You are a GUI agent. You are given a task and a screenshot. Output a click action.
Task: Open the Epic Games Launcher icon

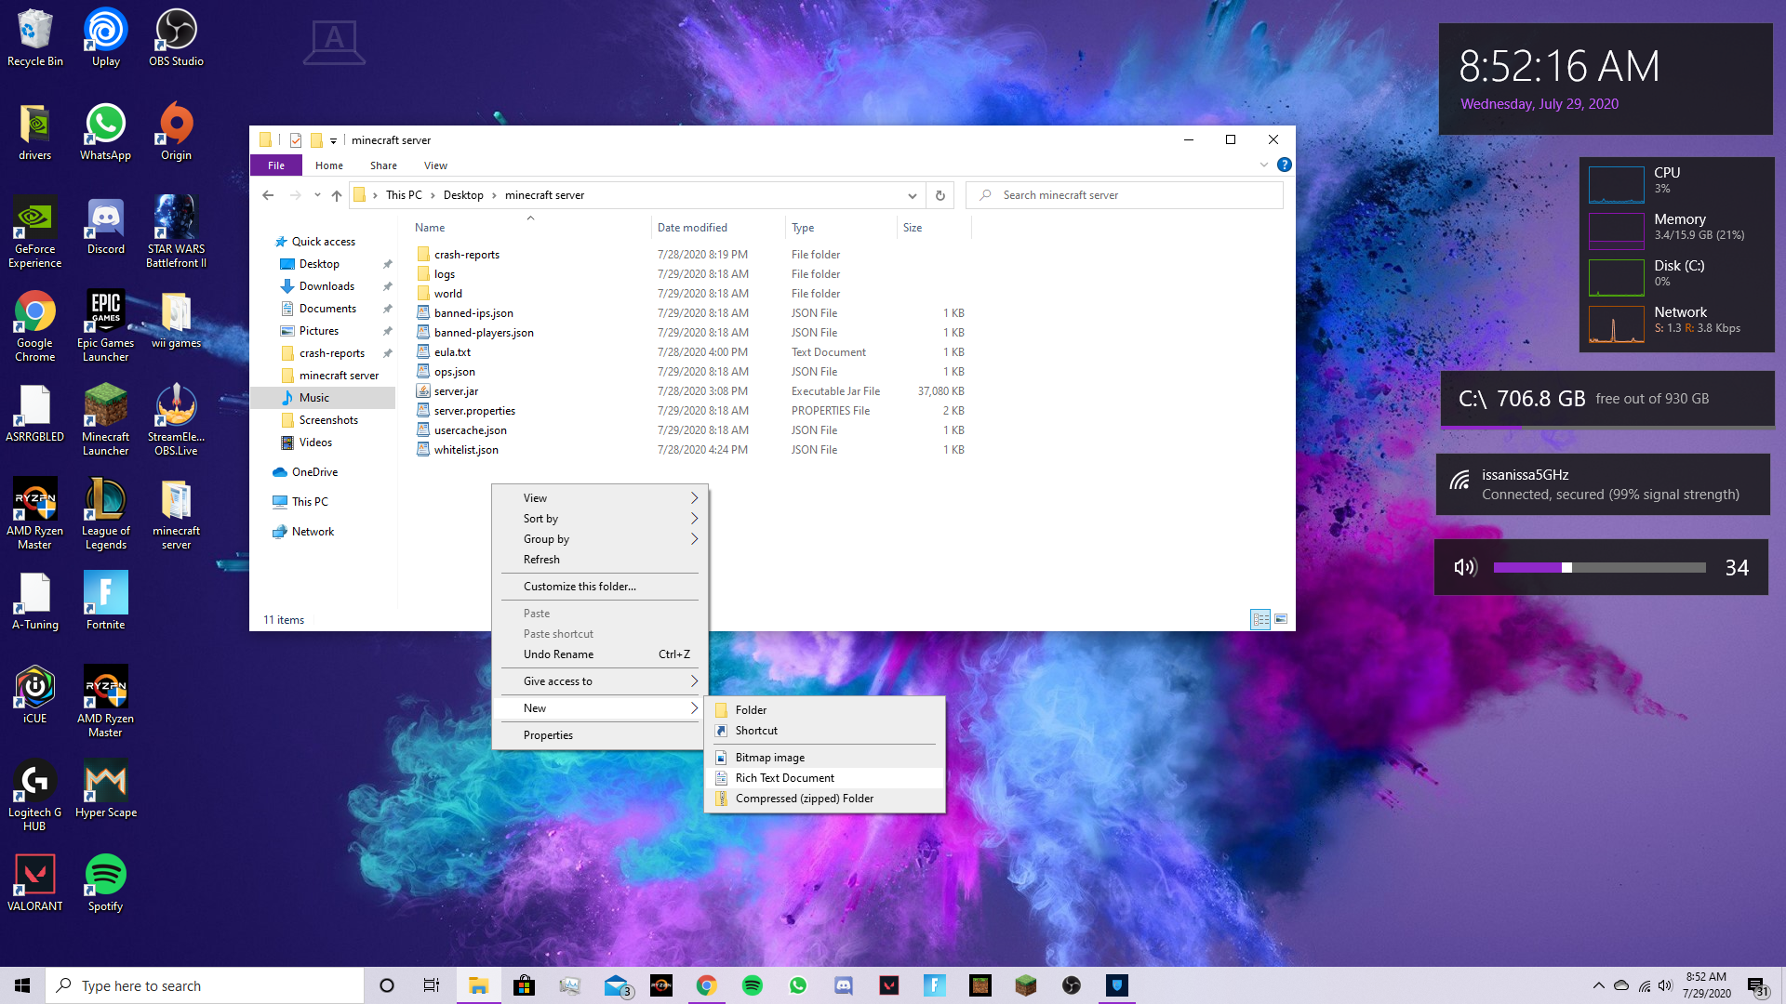[105, 326]
